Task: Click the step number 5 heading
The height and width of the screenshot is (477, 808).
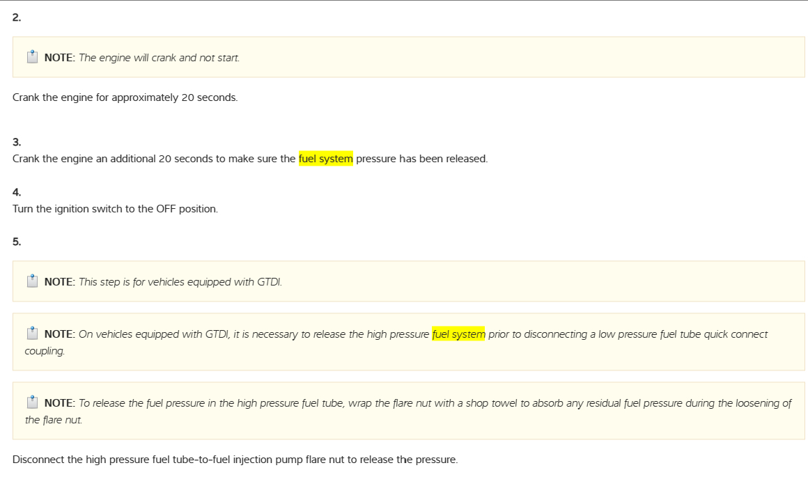Action: (17, 242)
